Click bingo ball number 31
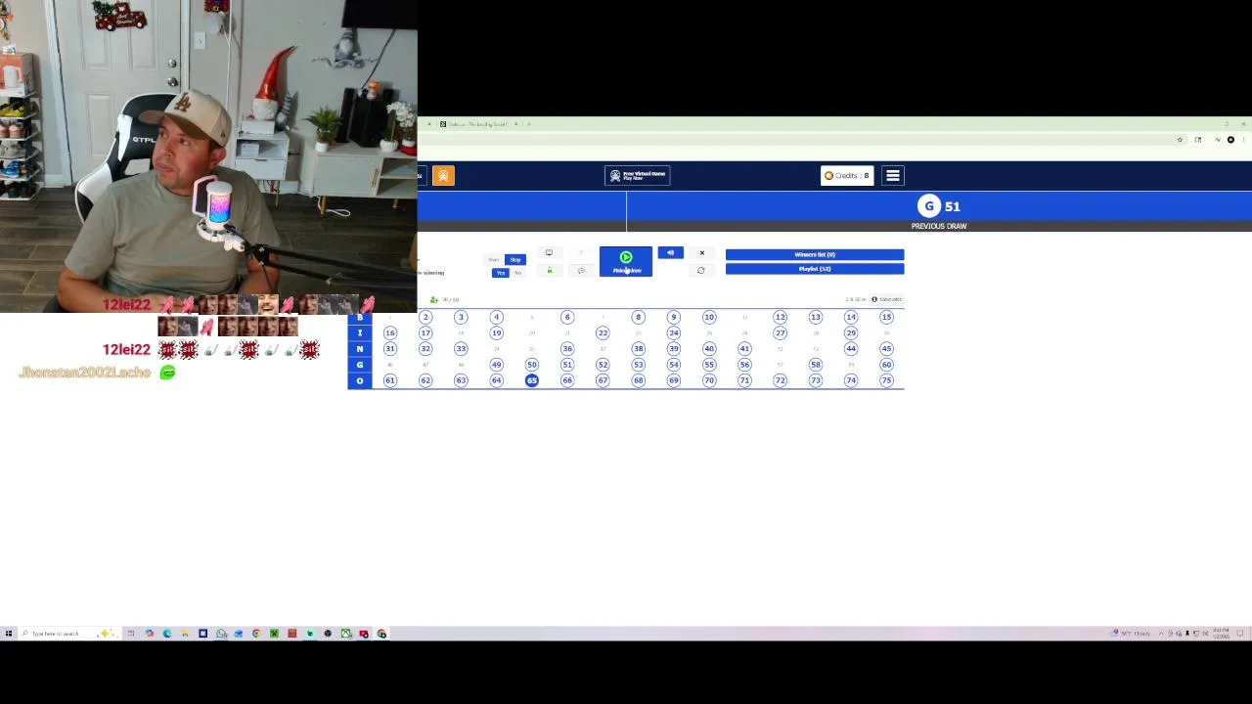 click(390, 348)
